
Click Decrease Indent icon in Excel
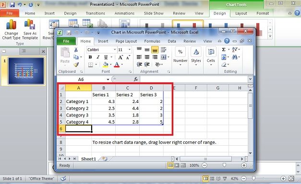pyautogui.click(x=139, y=65)
